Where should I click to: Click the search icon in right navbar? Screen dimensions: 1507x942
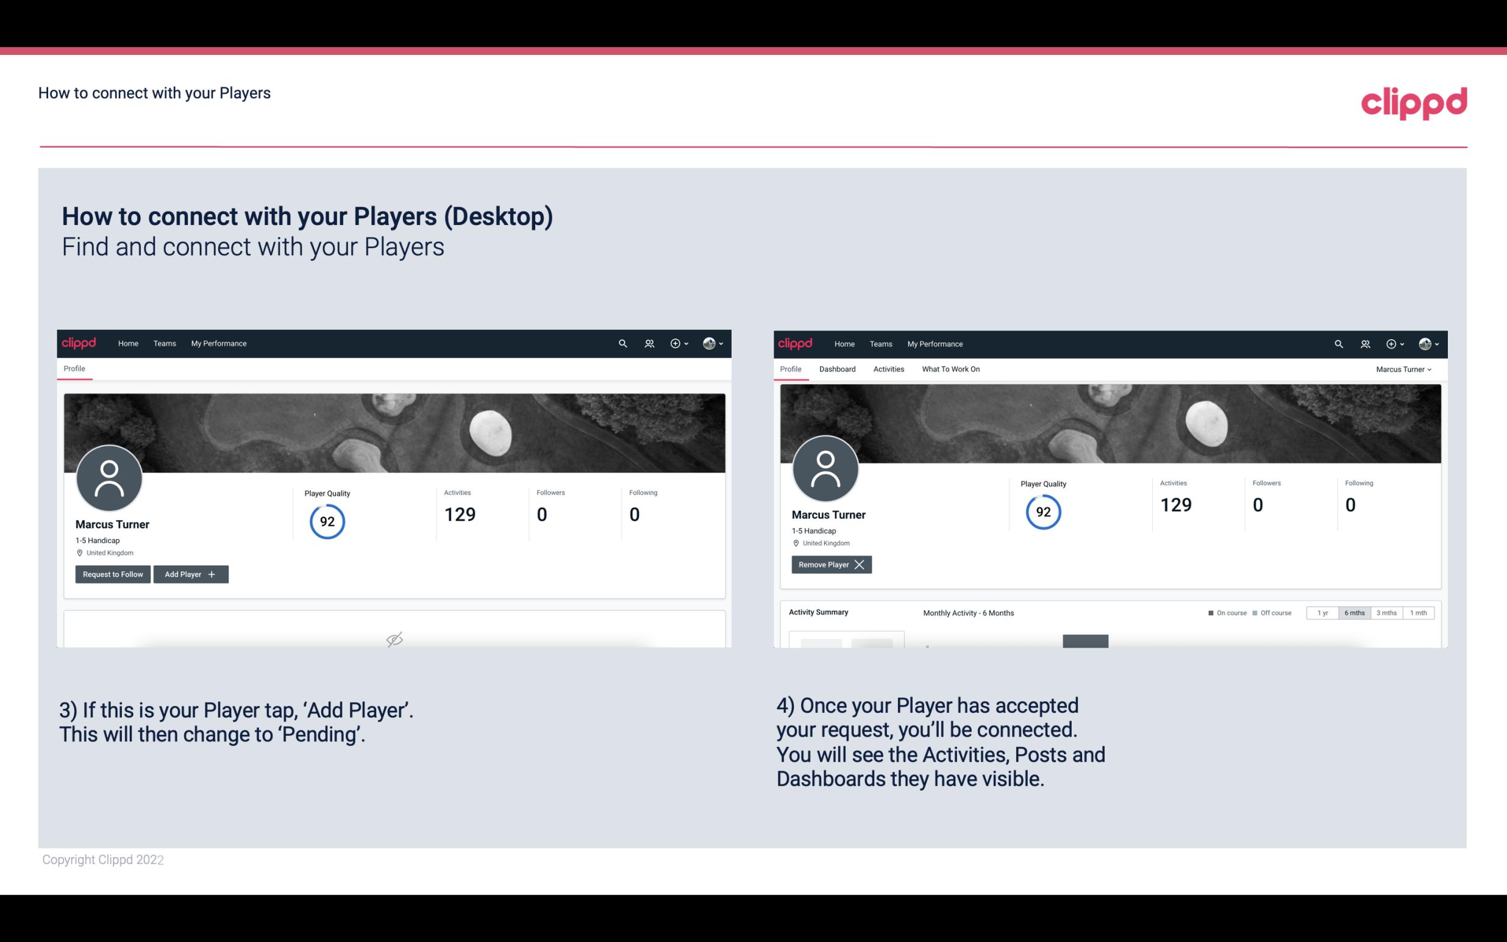[x=1338, y=343]
